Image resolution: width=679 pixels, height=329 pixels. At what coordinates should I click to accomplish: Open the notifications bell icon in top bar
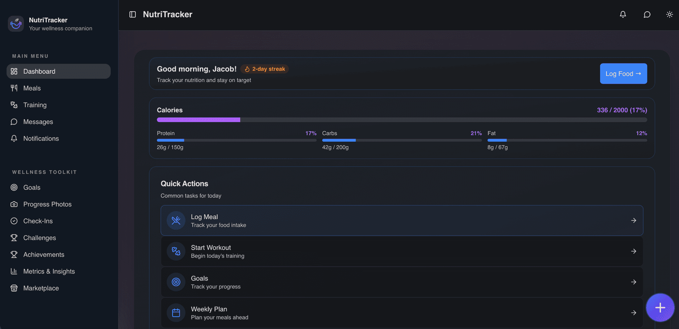coord(623,14)
